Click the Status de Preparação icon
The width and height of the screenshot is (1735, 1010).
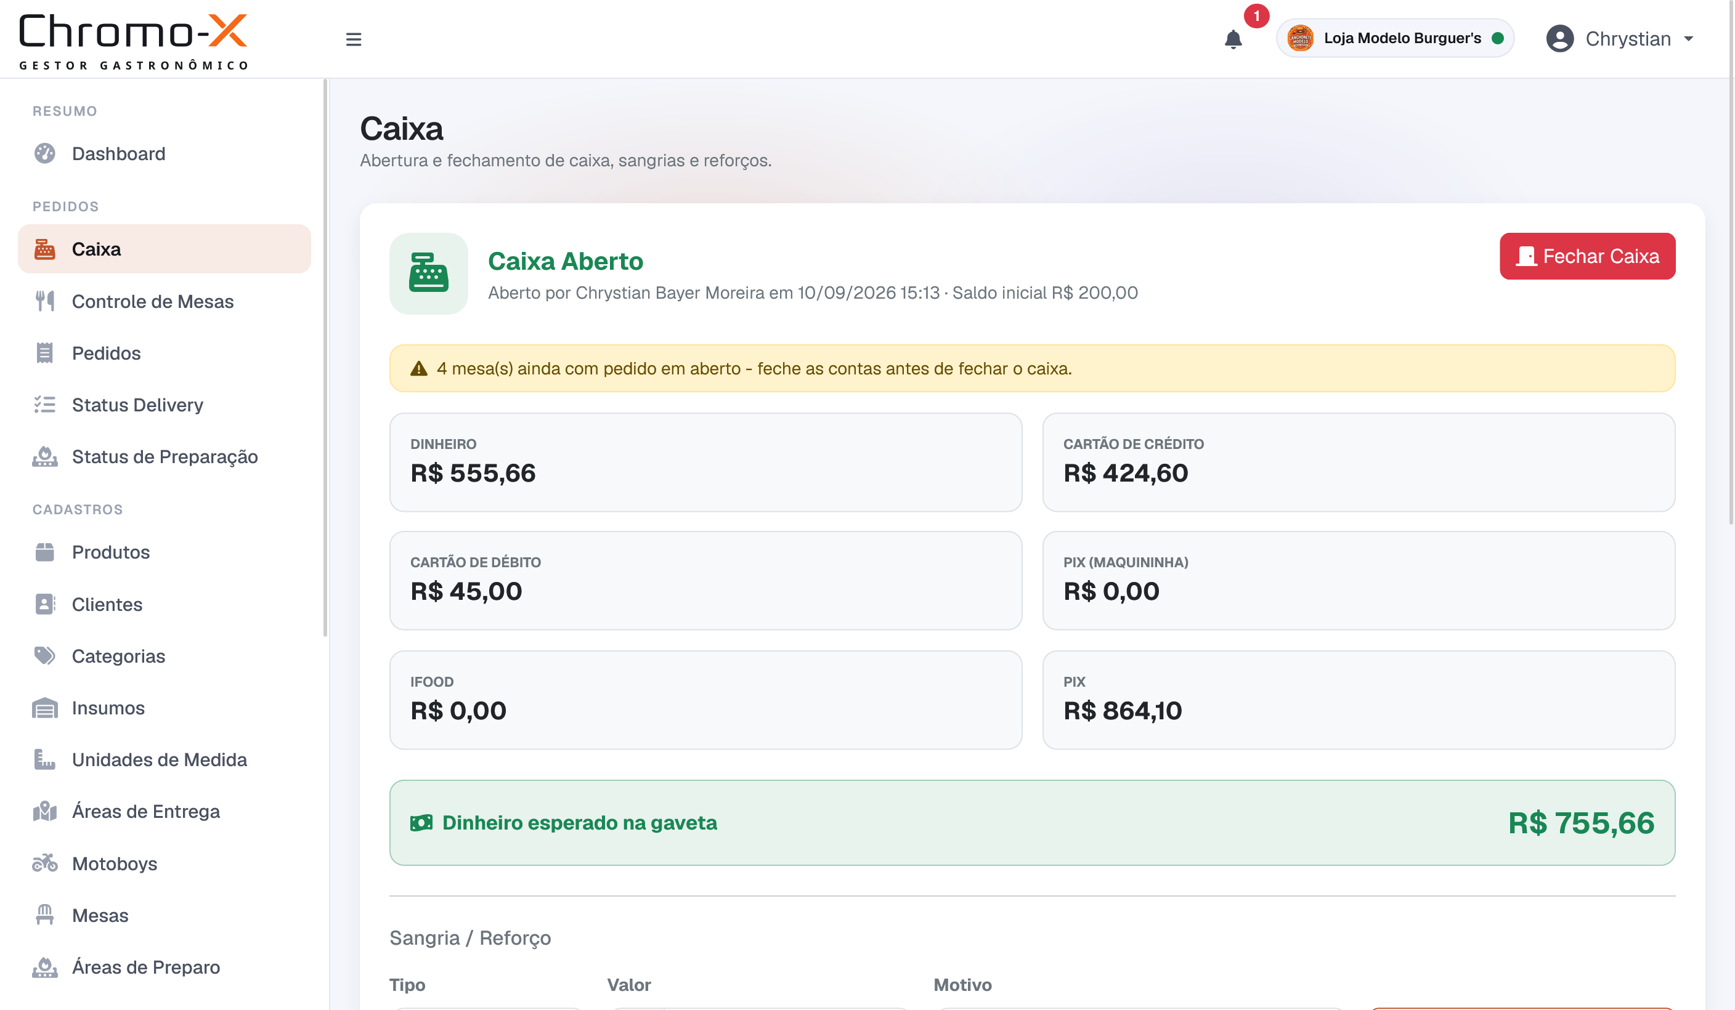(x=45, y=457)
